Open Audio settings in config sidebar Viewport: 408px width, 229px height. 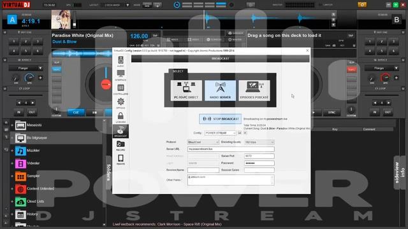[120, 61]
